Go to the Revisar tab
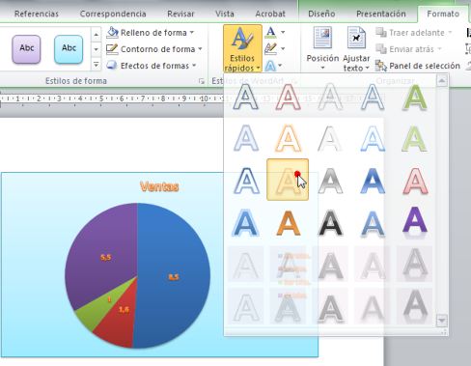471x366 pixels. (180, 14)
